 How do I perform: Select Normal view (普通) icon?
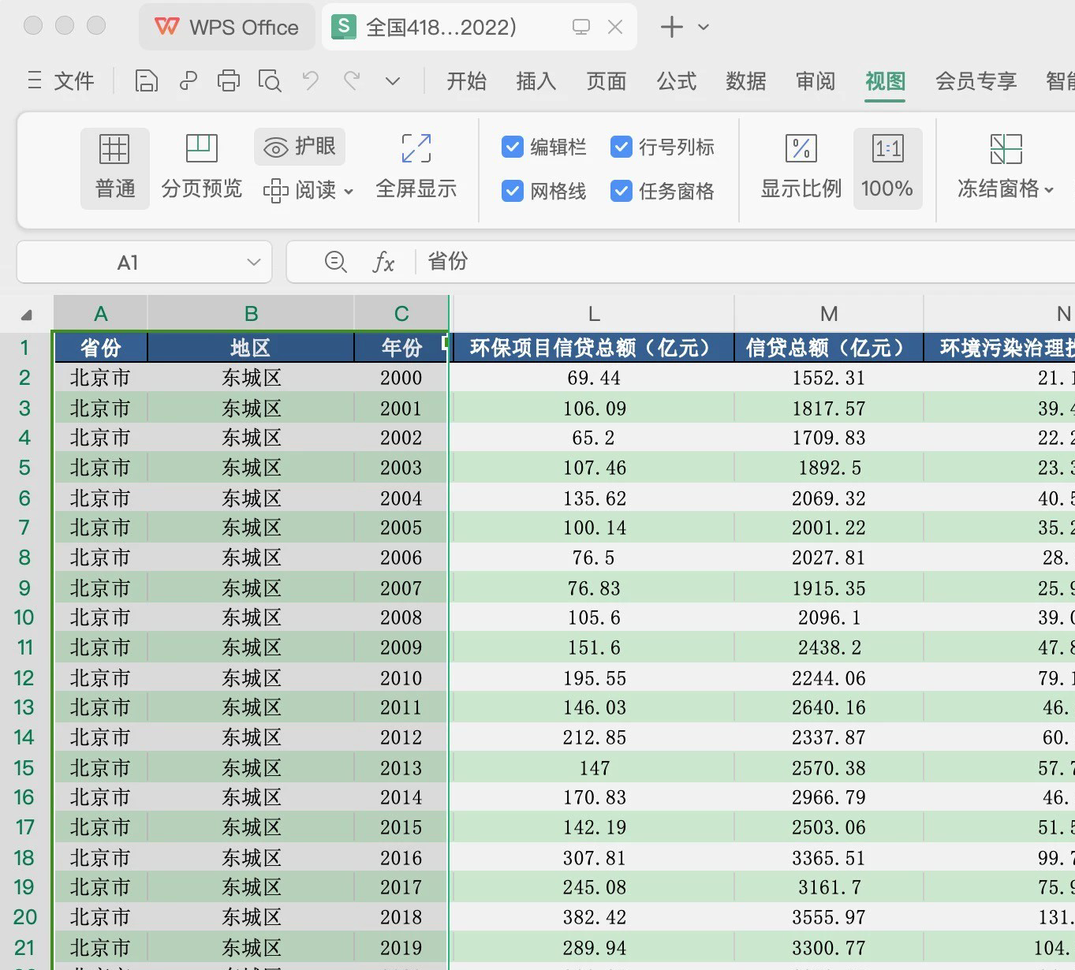coord(114,167)
